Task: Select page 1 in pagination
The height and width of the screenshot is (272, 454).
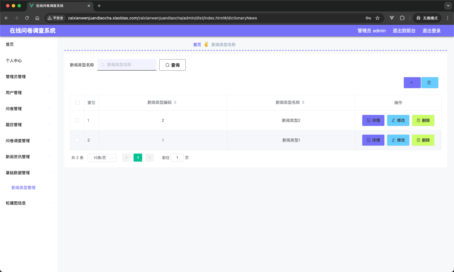Action: point(138,158)
